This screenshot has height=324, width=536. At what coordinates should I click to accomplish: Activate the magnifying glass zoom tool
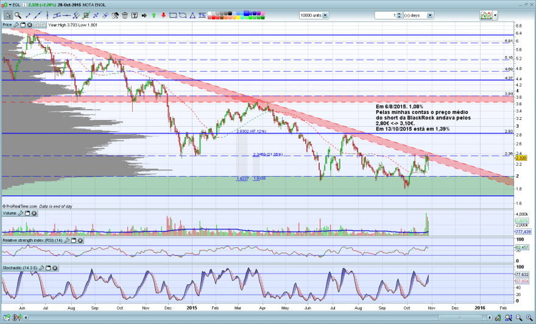(18, 15)
